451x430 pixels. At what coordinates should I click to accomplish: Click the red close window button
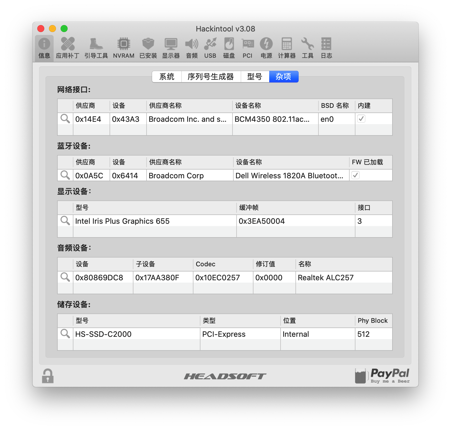(x=41, y=29)
